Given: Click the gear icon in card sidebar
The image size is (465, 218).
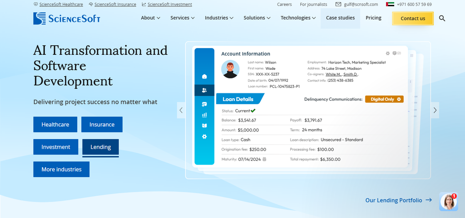Looking at the screenshot, I should [x=204, y=137].
